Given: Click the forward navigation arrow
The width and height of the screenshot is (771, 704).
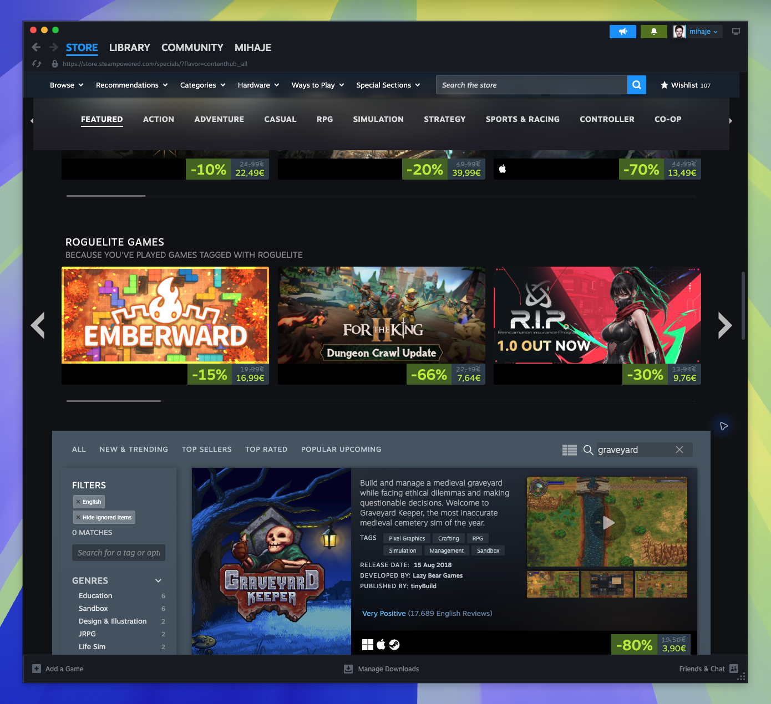Looking at the screenshot, I should (x=54, y=47).
